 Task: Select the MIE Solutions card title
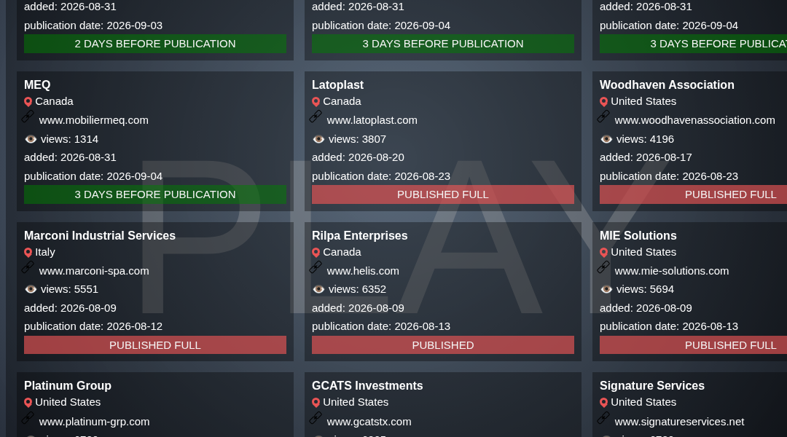pos(638,236)
